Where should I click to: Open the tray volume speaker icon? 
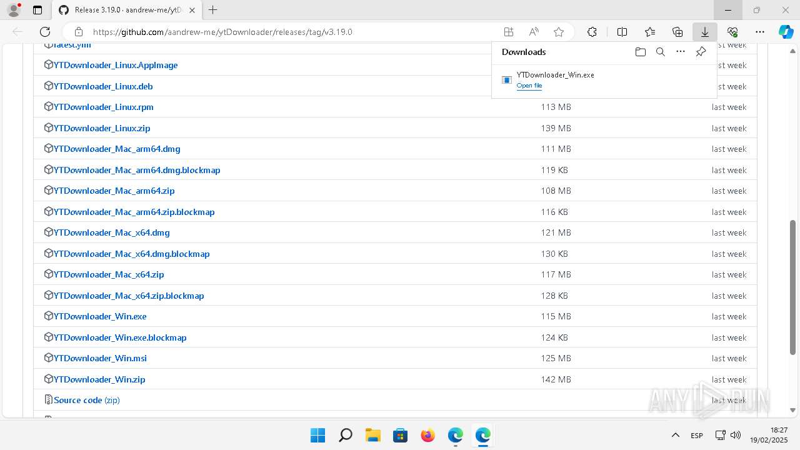point(736,435)
